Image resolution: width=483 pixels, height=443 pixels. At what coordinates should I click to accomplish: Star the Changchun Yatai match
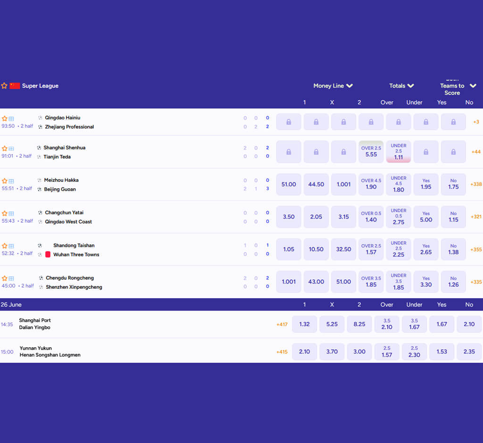click(5, 214)
